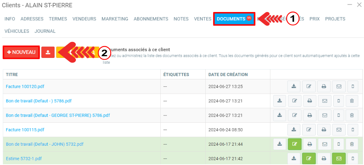
Task: Download Bon de travail GEORGE ST-PIERRE 5786.pdf
Action: click(280, 115)
